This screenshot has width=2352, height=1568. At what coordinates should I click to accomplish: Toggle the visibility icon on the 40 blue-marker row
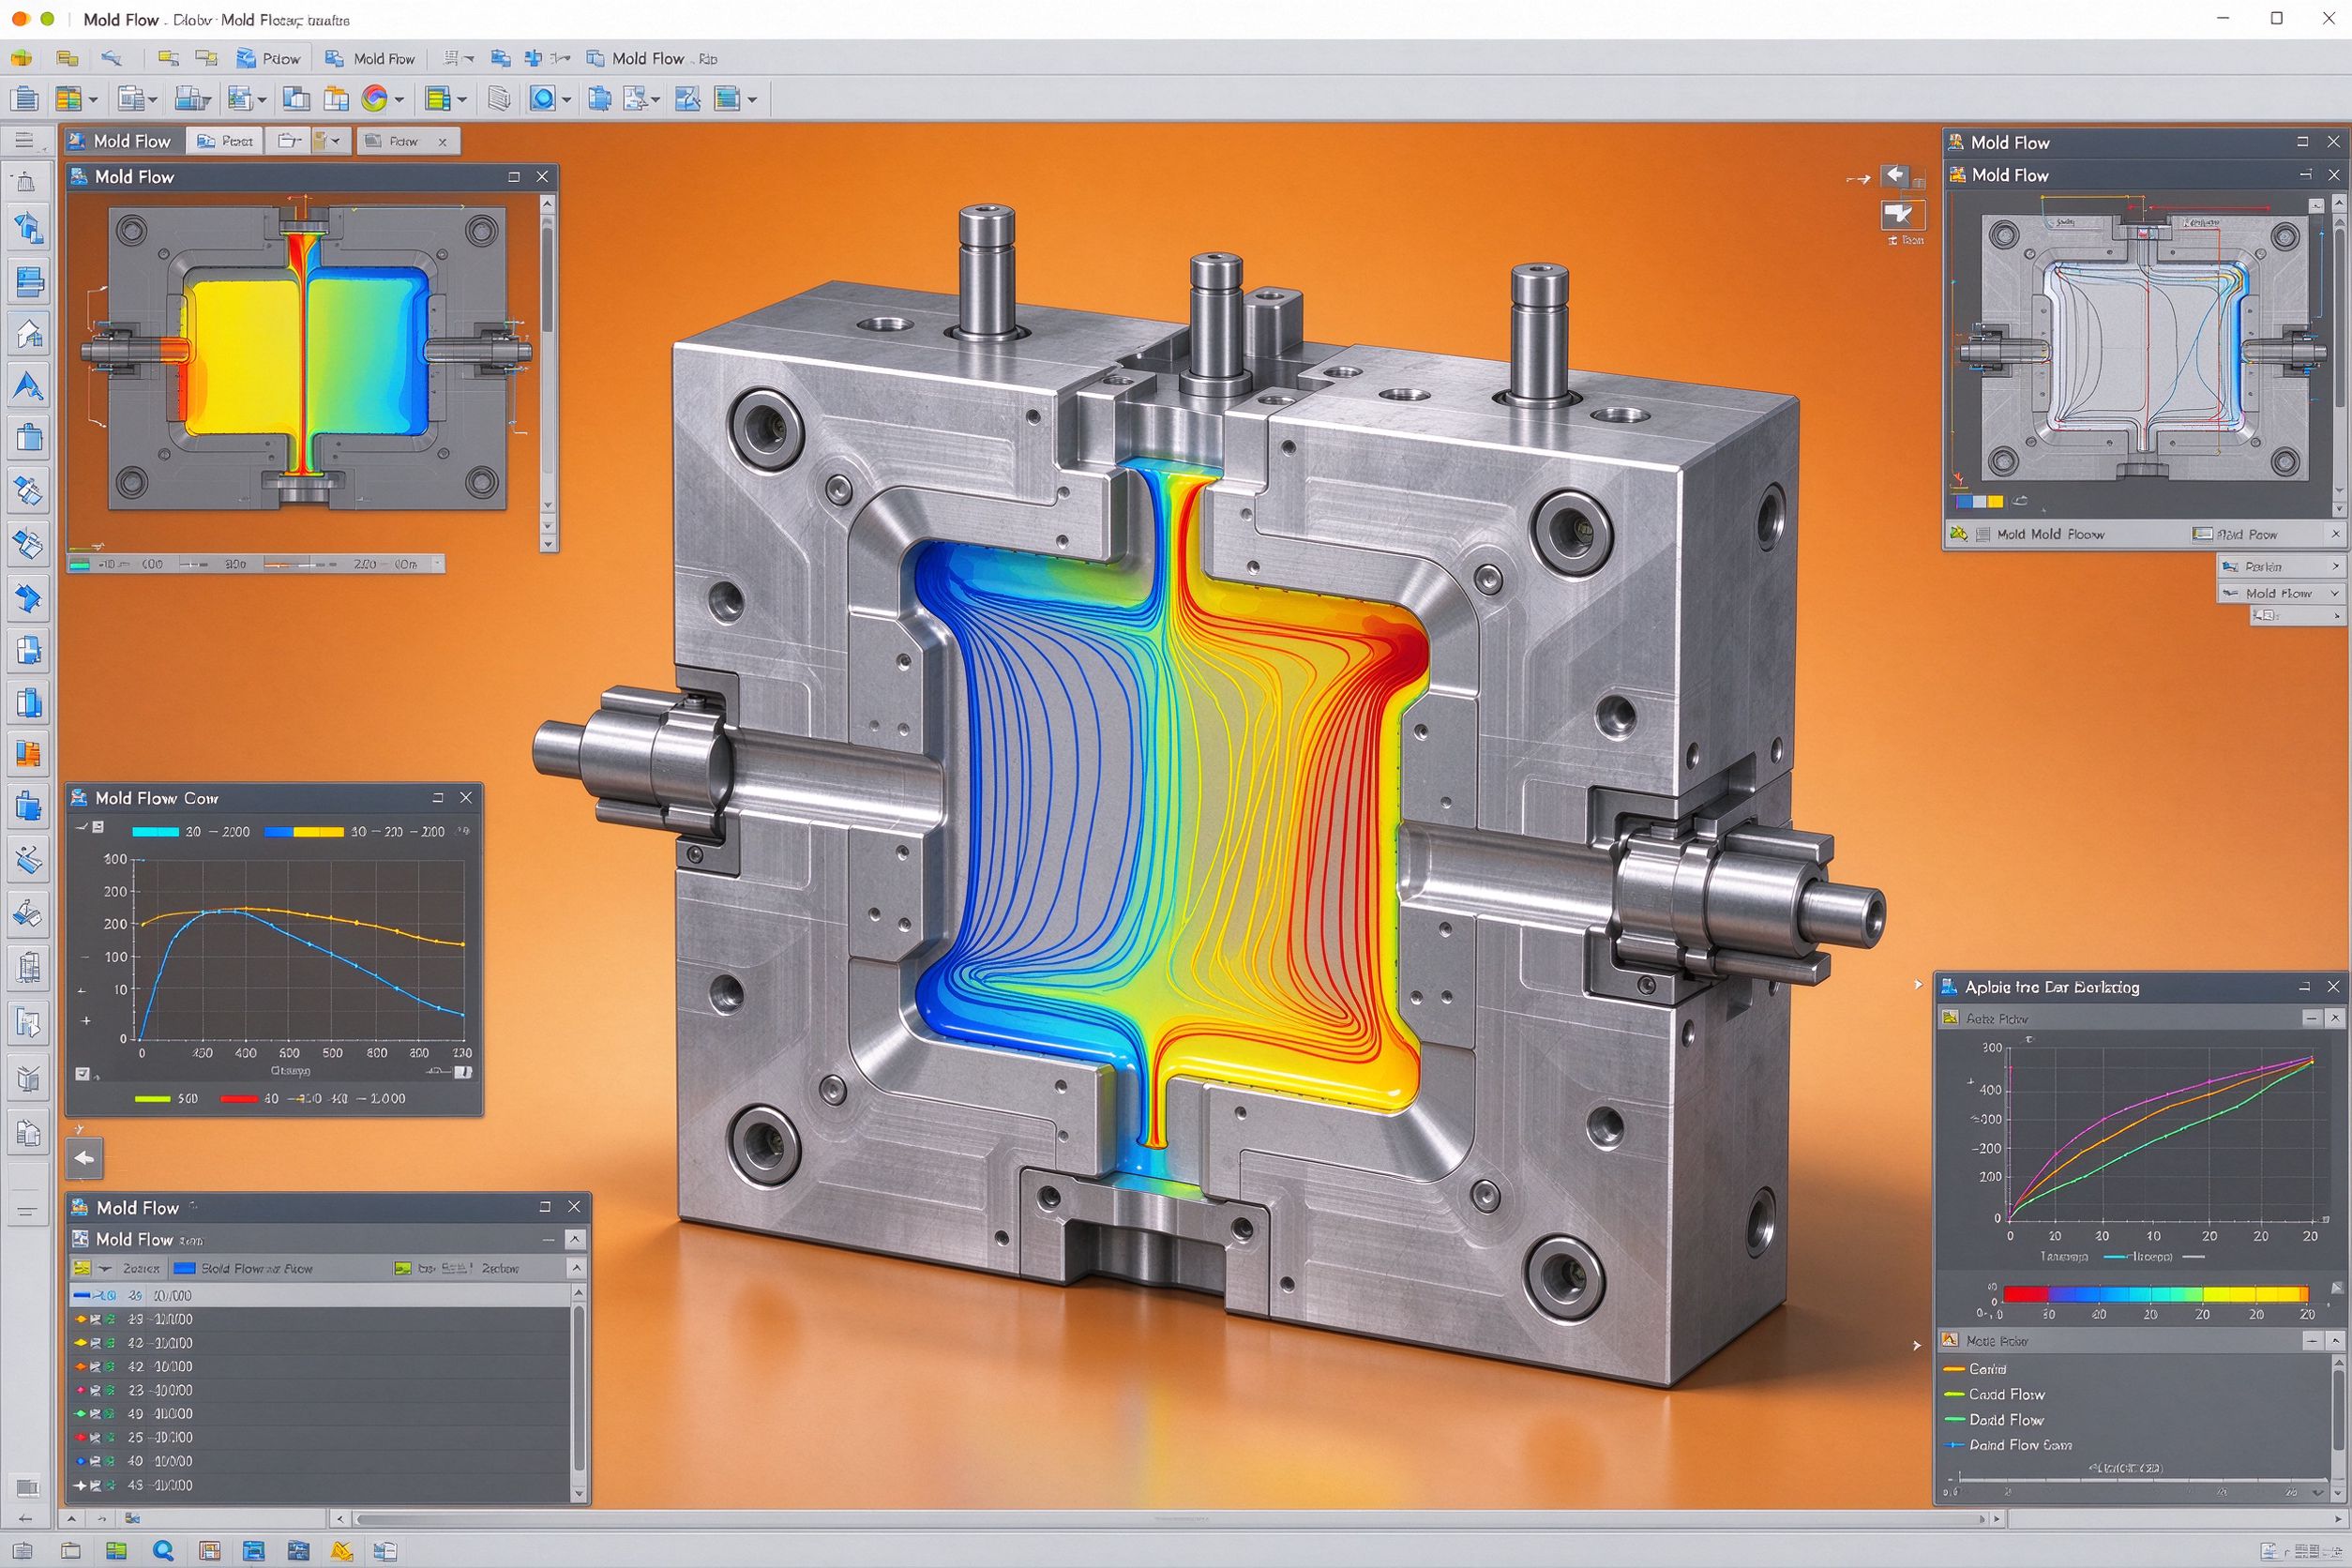point(96,1461)
